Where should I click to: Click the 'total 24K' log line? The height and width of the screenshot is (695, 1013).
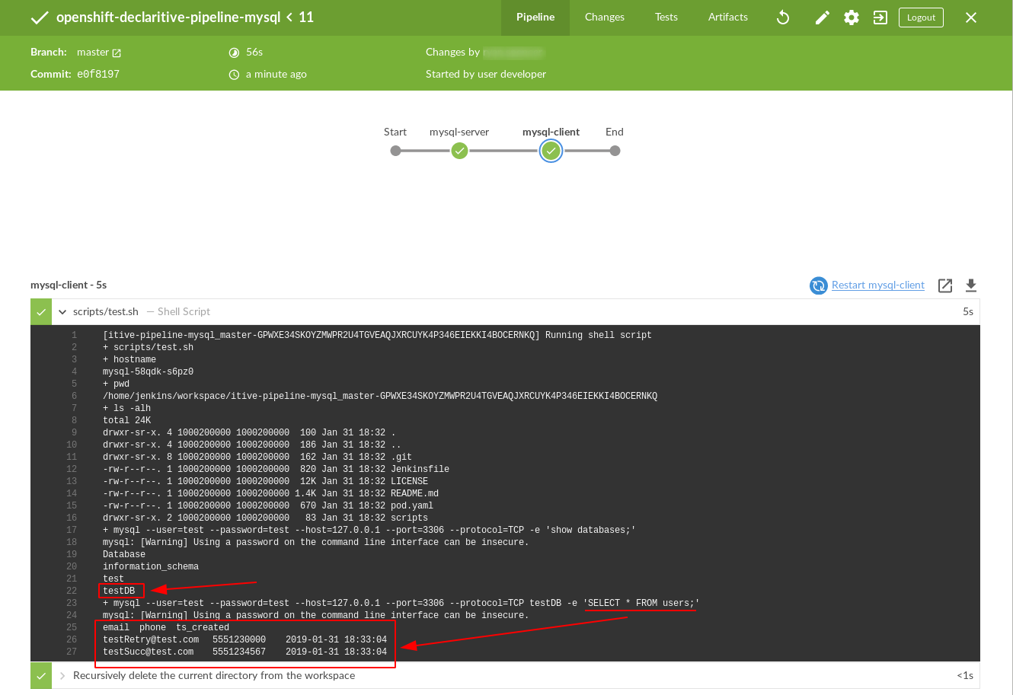[x=127, y=420]
